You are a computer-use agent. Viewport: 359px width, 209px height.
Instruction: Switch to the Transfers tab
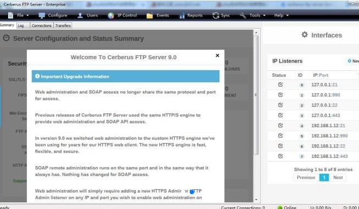pos(63,26)
